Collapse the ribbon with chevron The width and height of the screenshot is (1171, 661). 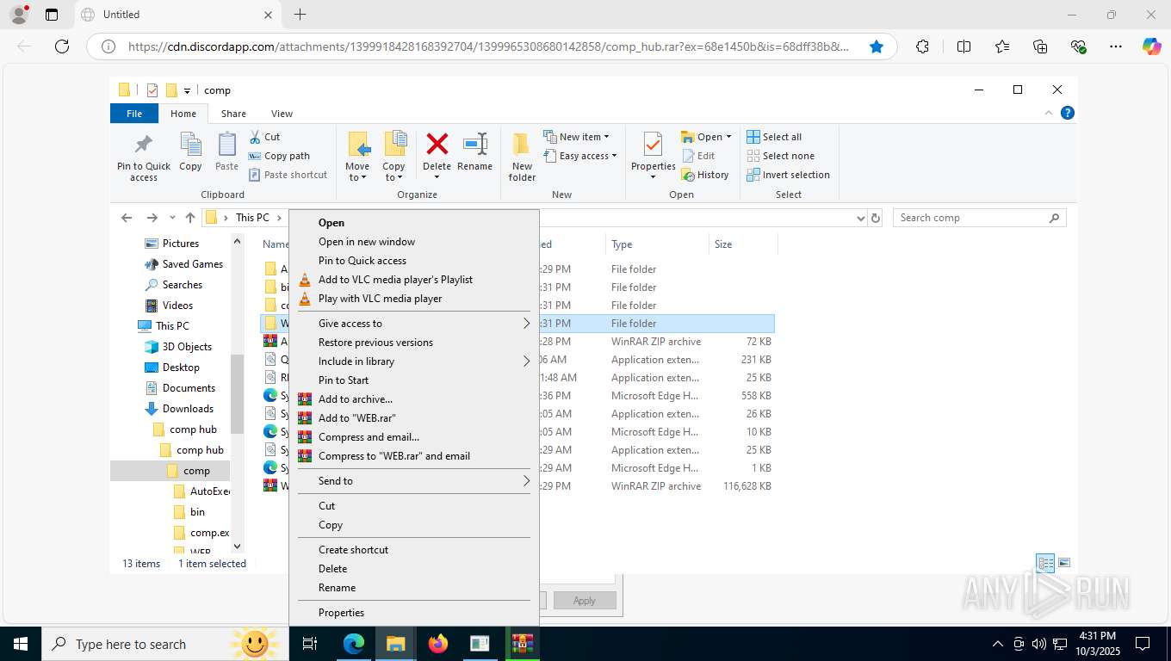(x=1049, y=113)
